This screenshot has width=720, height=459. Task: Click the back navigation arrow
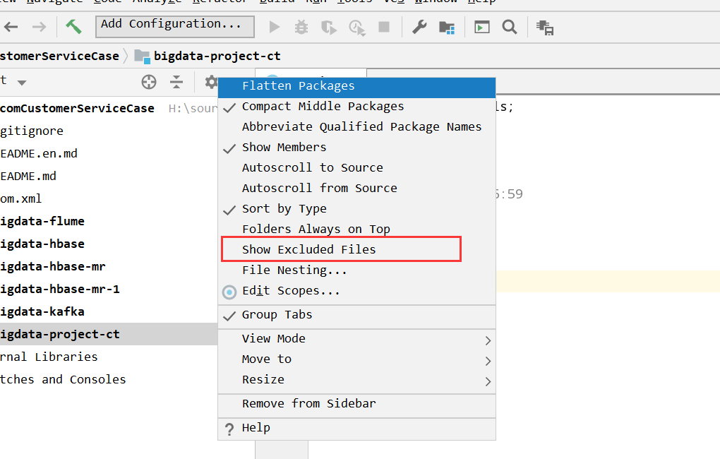click(11, 26)
